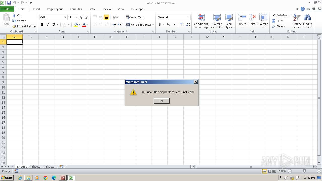
Task: Increase decimal places
Action: (x=182, y=25)
